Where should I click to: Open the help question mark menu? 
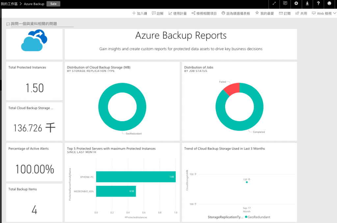click(x=318, y=4)
